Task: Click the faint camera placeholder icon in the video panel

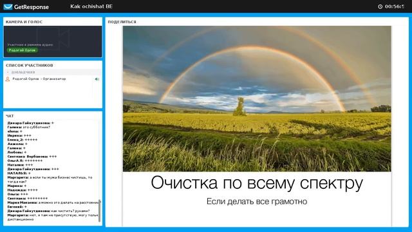Action: (53, 39)
